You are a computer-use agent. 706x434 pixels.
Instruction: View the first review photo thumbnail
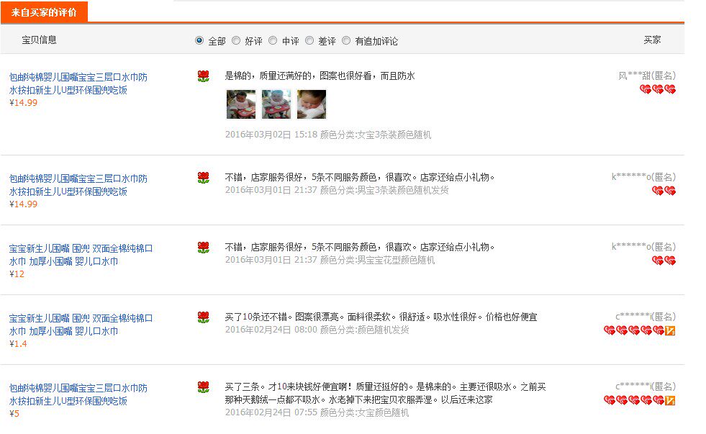point(241,104)
